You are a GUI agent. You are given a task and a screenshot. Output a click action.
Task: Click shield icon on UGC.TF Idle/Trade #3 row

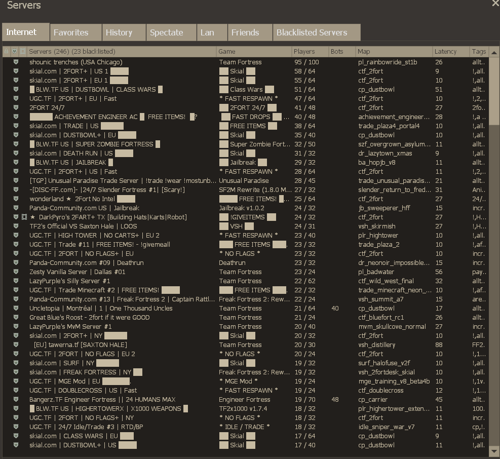16,427
